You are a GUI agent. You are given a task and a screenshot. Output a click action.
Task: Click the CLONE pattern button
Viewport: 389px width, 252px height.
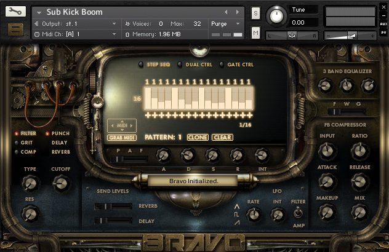[198, 137]
